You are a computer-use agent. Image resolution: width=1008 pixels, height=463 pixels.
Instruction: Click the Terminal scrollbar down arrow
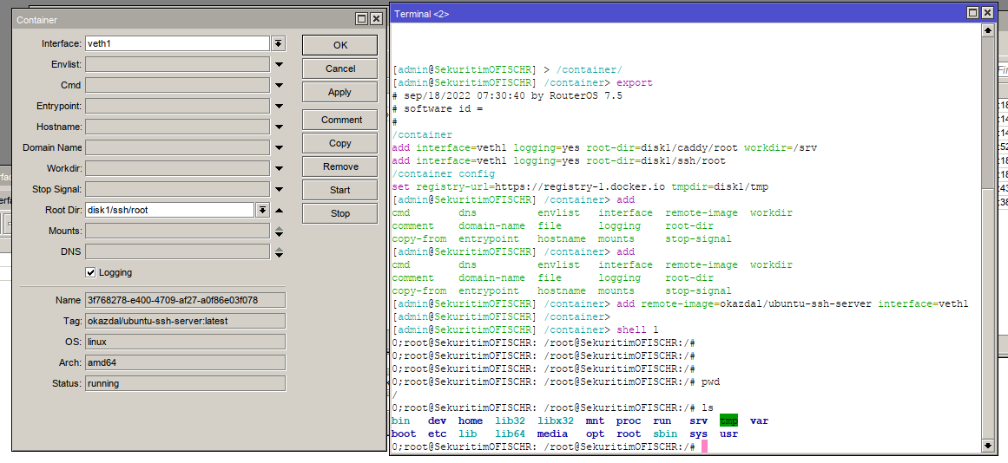tap(988, 445)
